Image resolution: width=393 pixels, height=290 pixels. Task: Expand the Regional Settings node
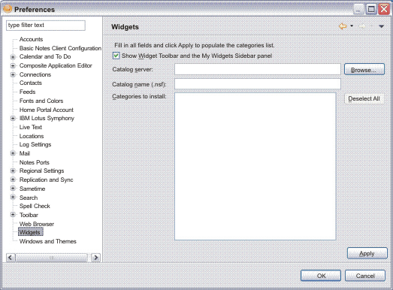coord(13,171)
